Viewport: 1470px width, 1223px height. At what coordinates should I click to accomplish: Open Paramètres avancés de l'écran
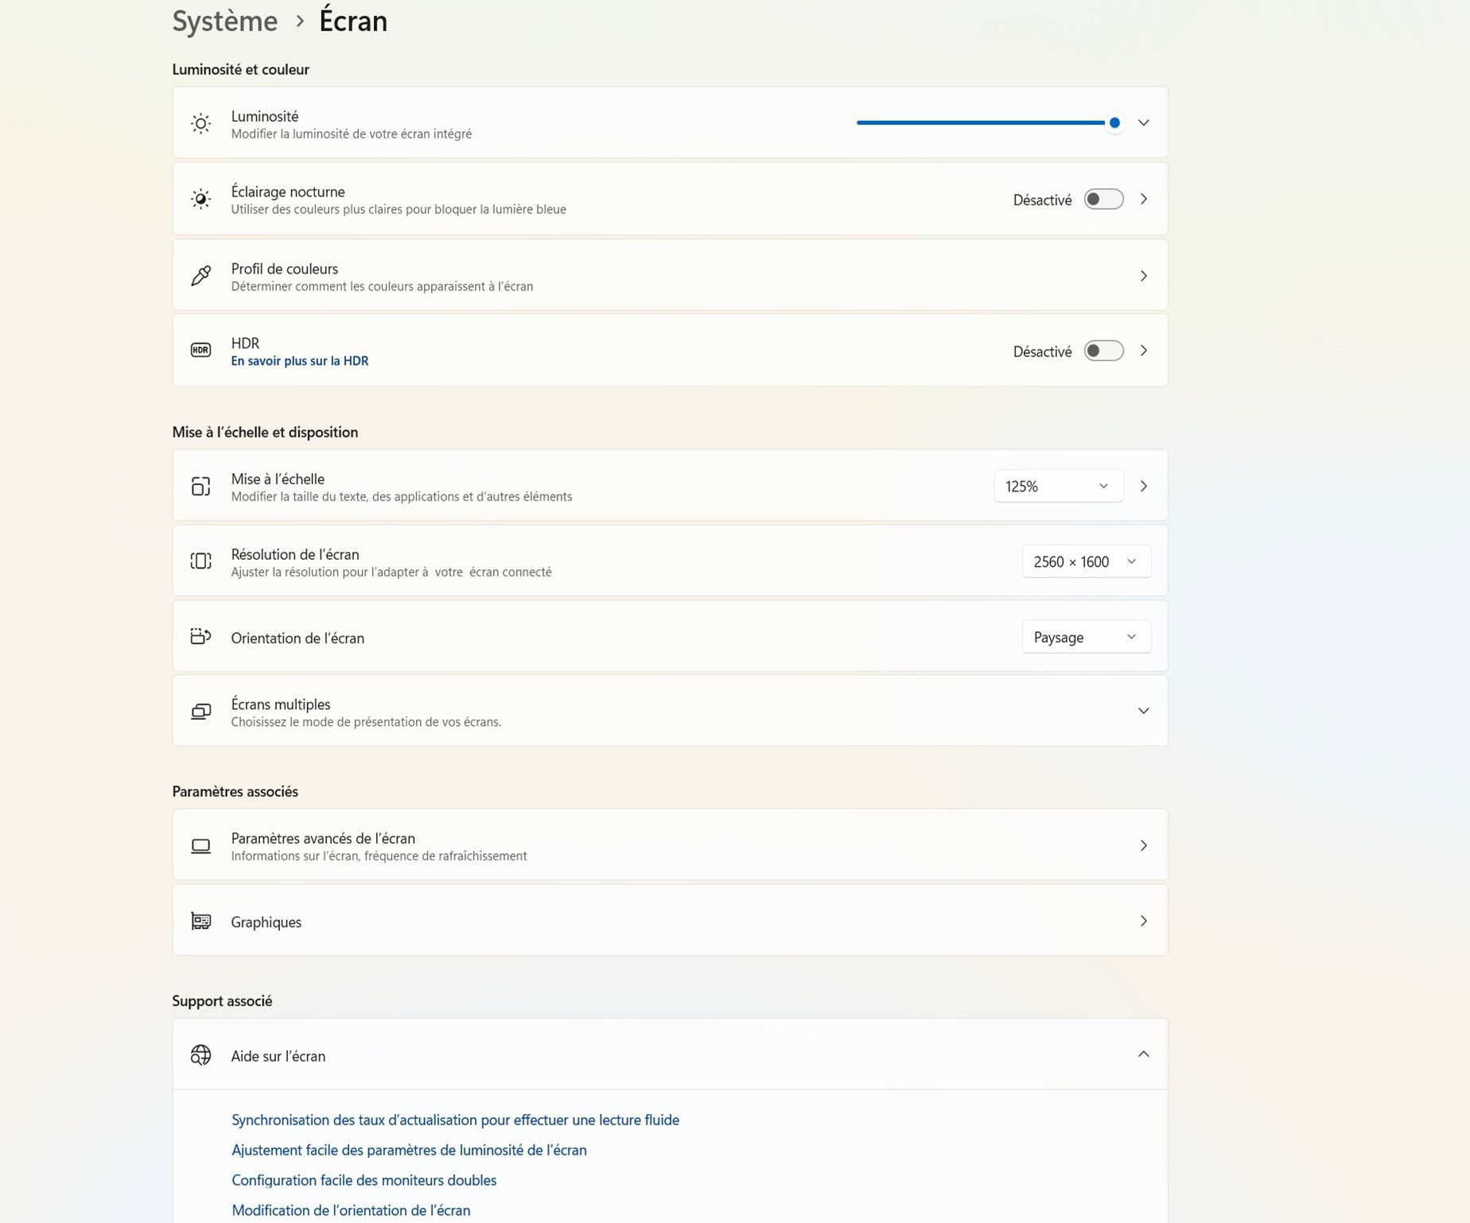point(670,845)
